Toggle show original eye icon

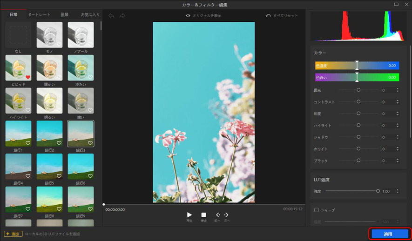click(188, 16)
